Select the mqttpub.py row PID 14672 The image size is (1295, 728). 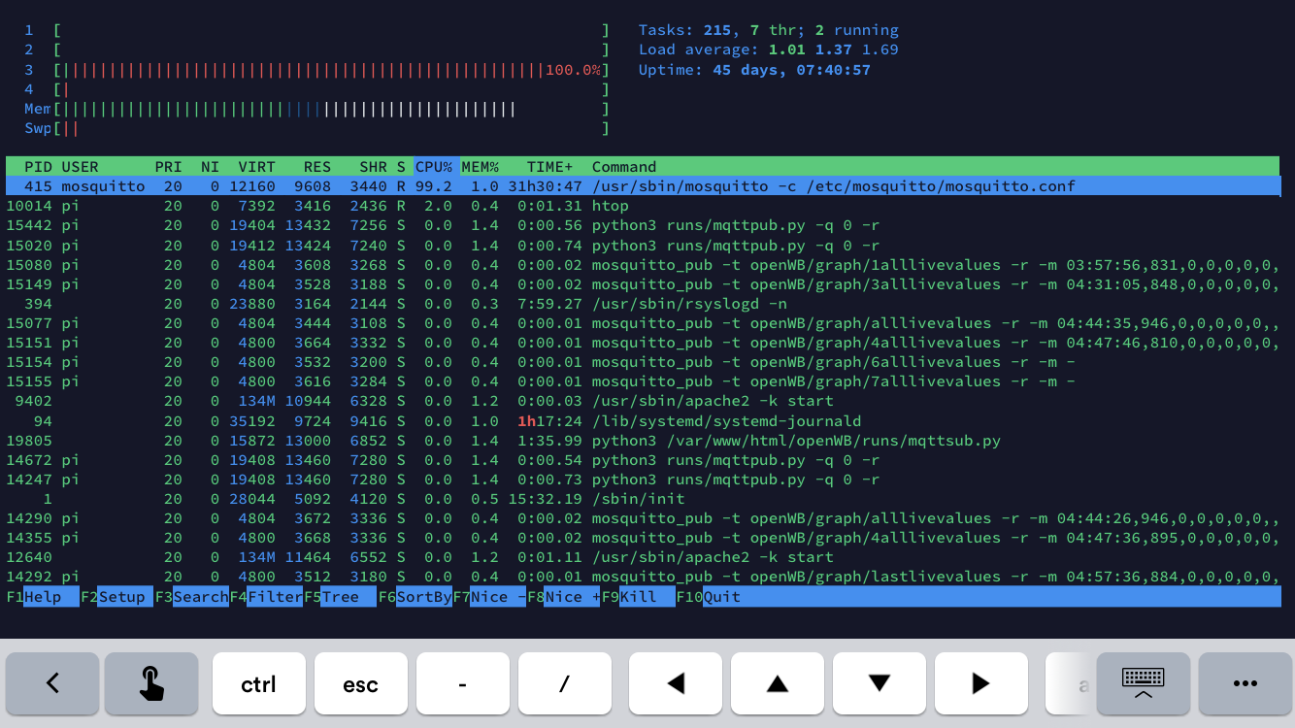[x=643, y=460]
